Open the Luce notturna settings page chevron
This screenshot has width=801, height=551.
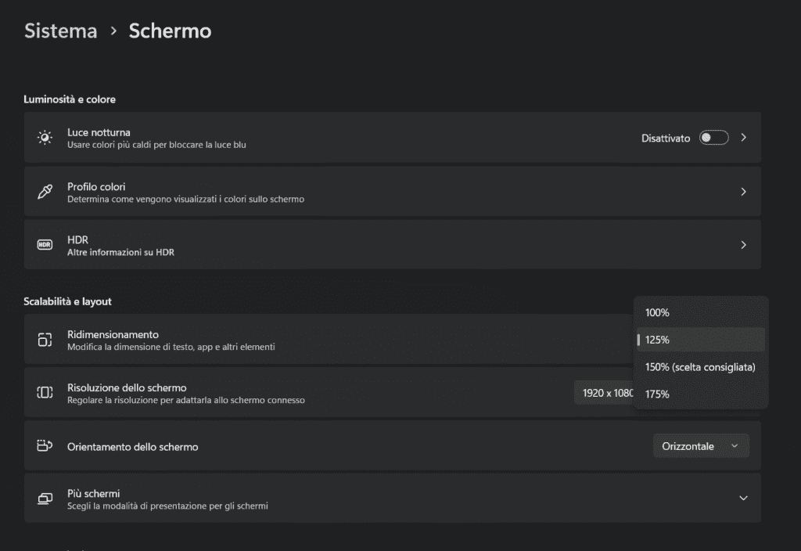743,137
